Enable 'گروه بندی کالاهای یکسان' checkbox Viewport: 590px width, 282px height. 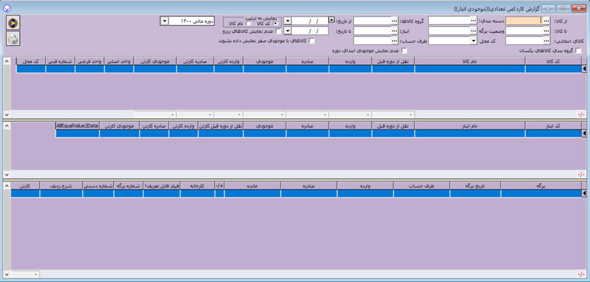tap(578, 50)
